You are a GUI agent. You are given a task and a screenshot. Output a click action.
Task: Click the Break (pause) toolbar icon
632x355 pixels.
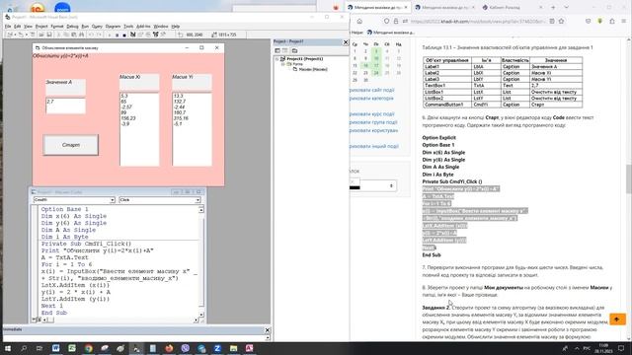pyautogui.click(x=117, y=35)
